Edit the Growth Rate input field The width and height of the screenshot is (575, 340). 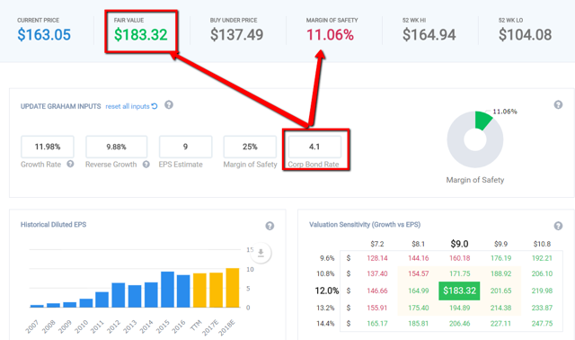(48, 147)
